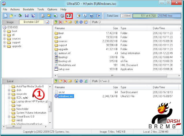Click the 51% of 4.7GB capacity bar
The image size is (184, 136).
click(x=157, y=16)
